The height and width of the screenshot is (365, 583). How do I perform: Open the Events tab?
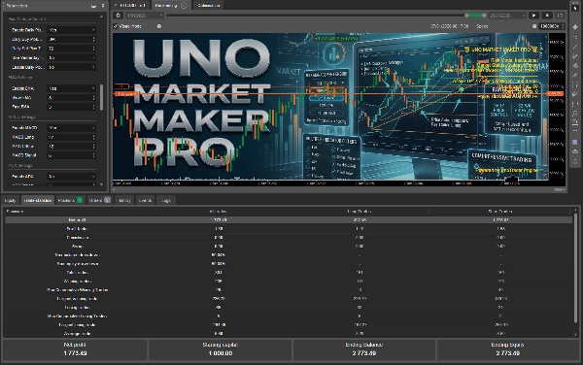(145, 201)
